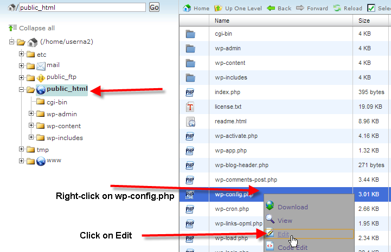Screen dimensions: 391x252
Task: Click the Up One Level icon
Action: click(218, 8)
